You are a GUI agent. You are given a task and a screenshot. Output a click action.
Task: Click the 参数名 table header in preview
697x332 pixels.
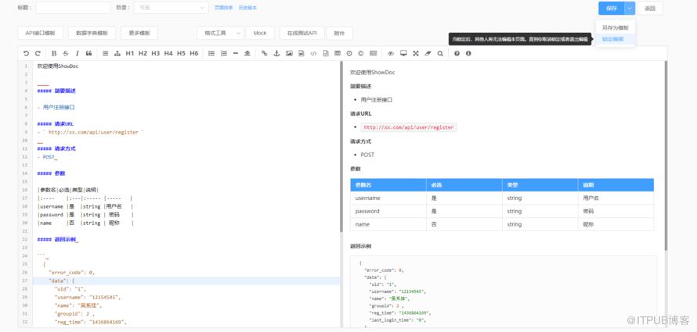388,185
